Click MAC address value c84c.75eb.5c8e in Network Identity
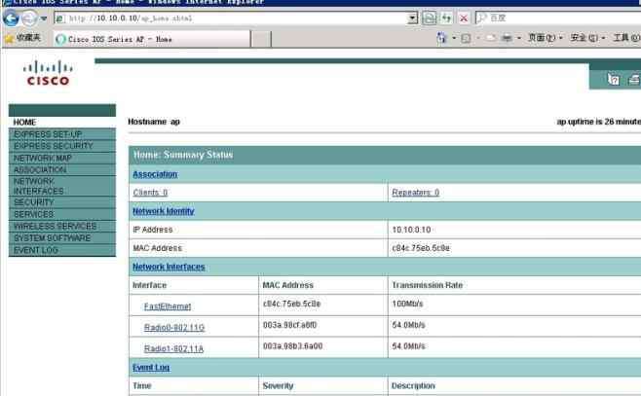The image size is (641, 396). tap(421, 248)
